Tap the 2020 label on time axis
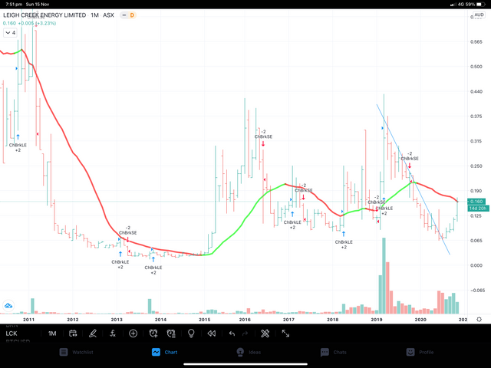The height and width of the screenshot is (368, 491). pos(420,320)
